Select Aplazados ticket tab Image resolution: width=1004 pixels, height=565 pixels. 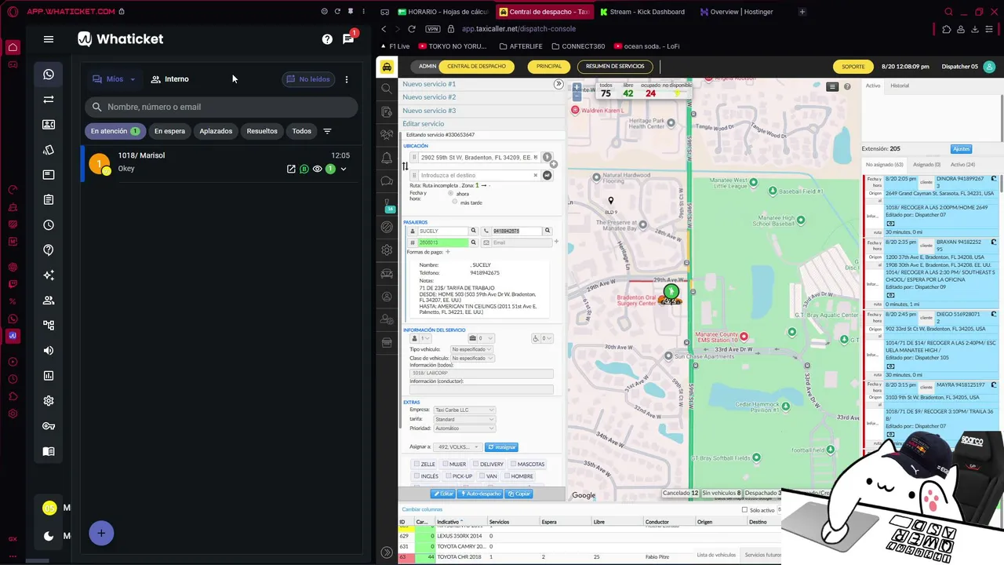[x=216, y=131]
